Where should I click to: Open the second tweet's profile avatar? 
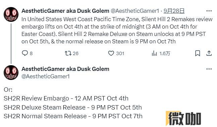[x=11, y=73]
